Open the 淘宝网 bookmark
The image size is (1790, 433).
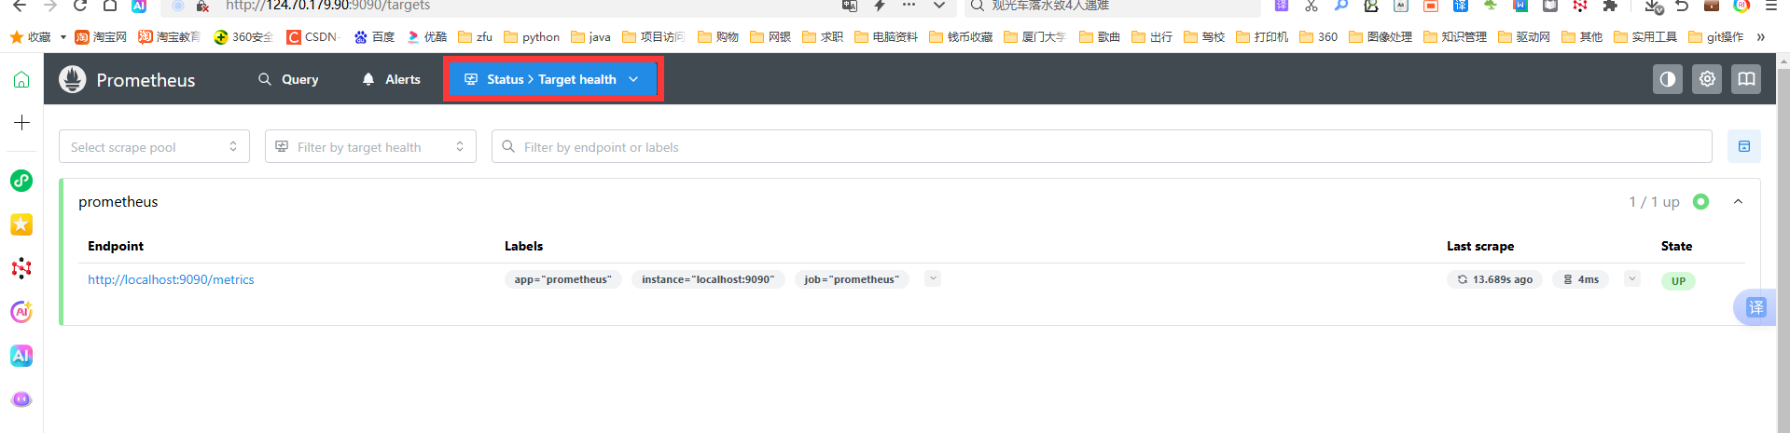point(101,37)
